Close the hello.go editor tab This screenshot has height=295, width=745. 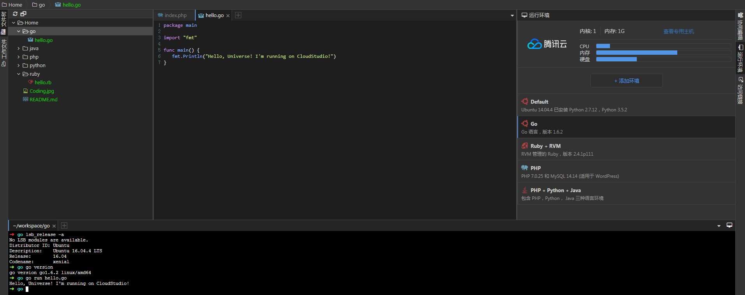click(228, 16)
